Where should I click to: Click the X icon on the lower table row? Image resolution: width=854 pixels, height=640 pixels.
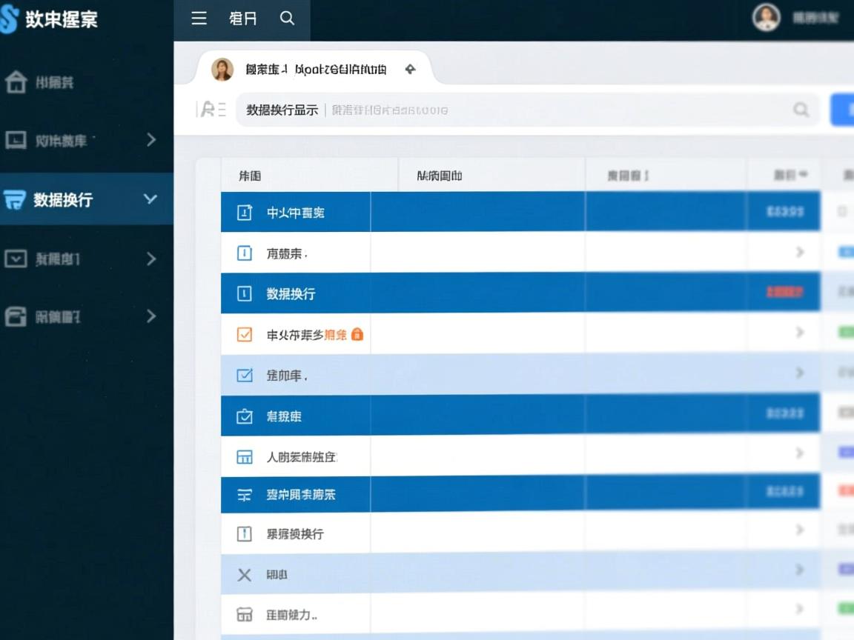point(243,574)
